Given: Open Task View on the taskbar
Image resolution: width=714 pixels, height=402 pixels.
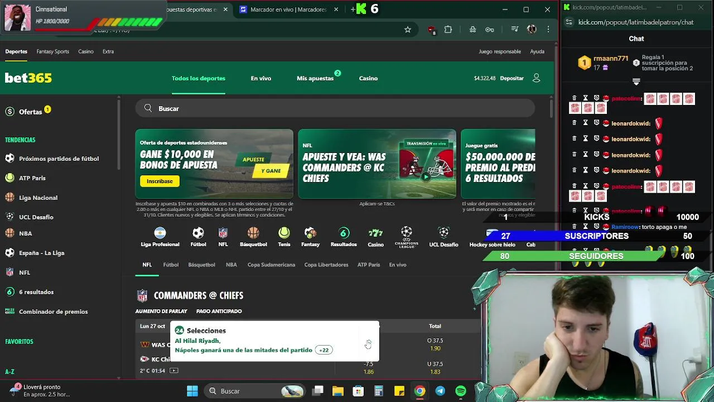Looking at the screenshot, I should coord(318,391).
